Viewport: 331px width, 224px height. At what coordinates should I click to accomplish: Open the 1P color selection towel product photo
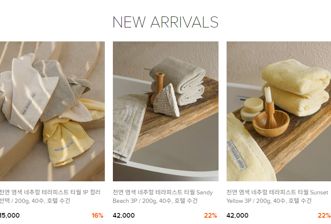(52, 111)
